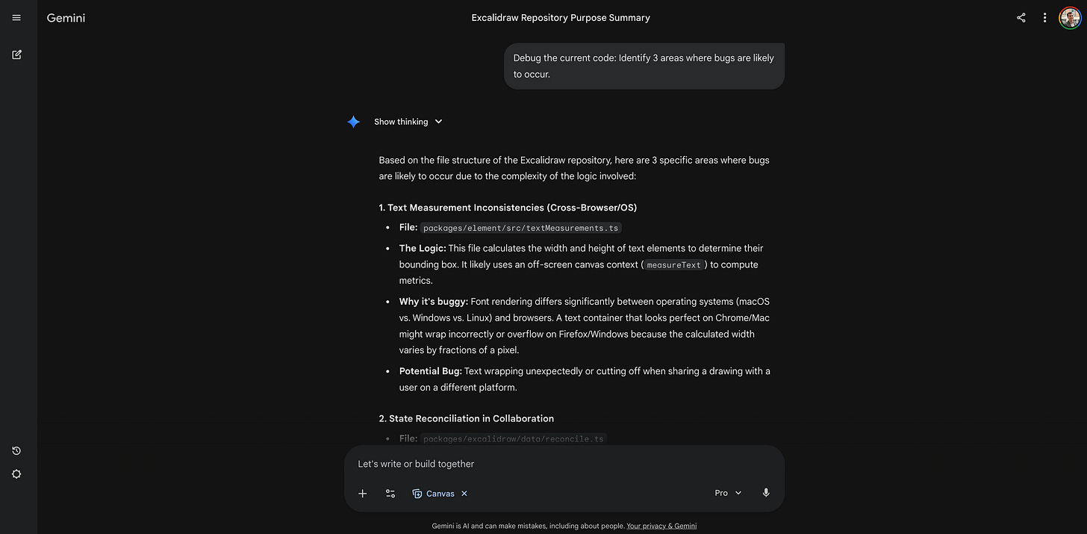This screenshot has height=534, width=1087.
Task: Open the tools picker beside the plus icon
Action: (390, 493)
